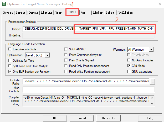164x122 pixels.
Task: Close the Options for Target dialog
Action: (x=160, y=4)
